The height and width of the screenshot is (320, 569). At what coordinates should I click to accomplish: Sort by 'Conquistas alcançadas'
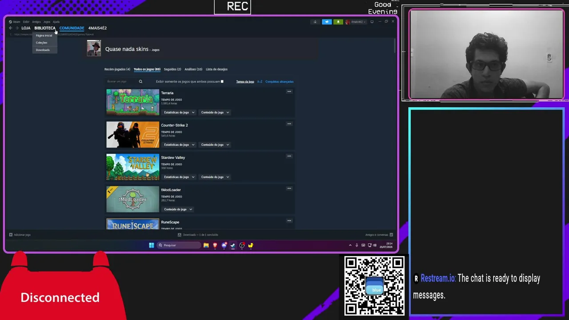coord(280,82)
